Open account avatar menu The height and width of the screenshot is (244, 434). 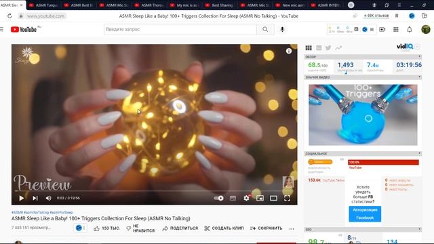tap(426, 29)
